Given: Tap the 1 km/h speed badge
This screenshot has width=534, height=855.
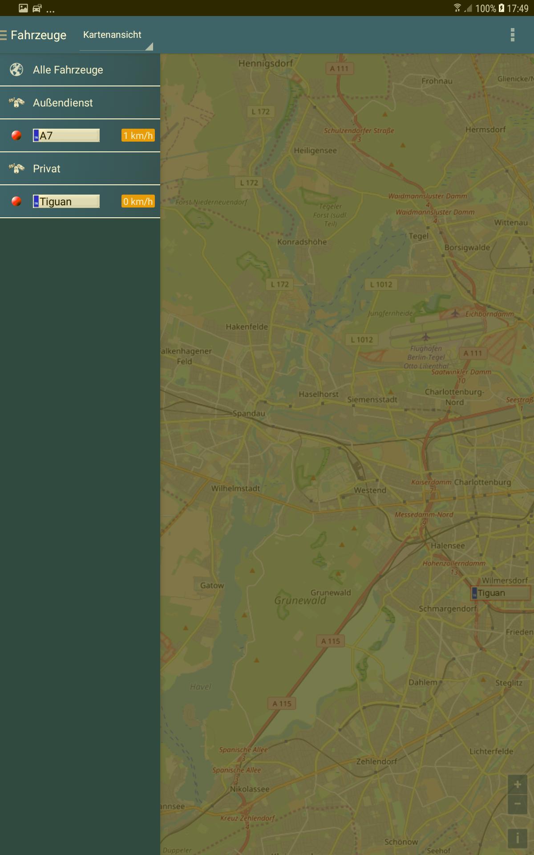Looking at the screenshot, I should tap(138, 136).
